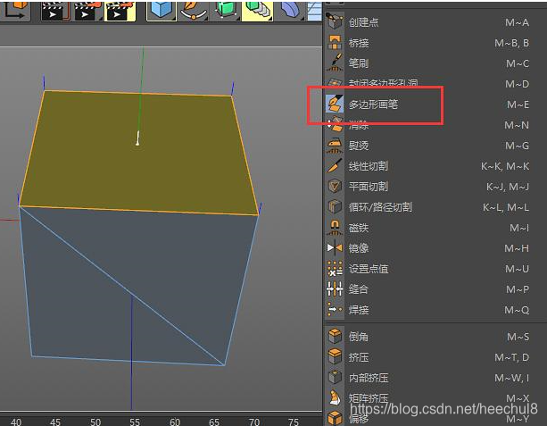Click the 挤压 extrude cube icon
The image size is (547, 426).
[335, 357]
